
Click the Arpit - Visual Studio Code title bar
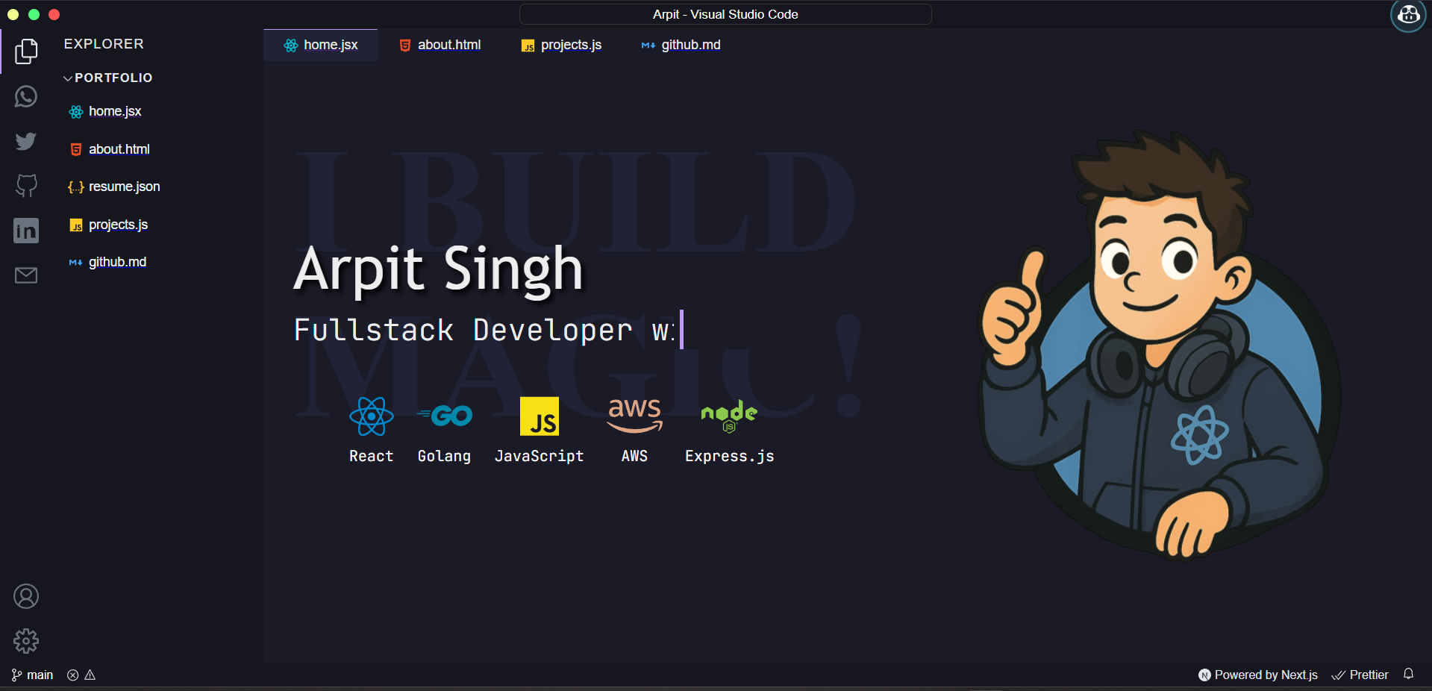(725, 14)
